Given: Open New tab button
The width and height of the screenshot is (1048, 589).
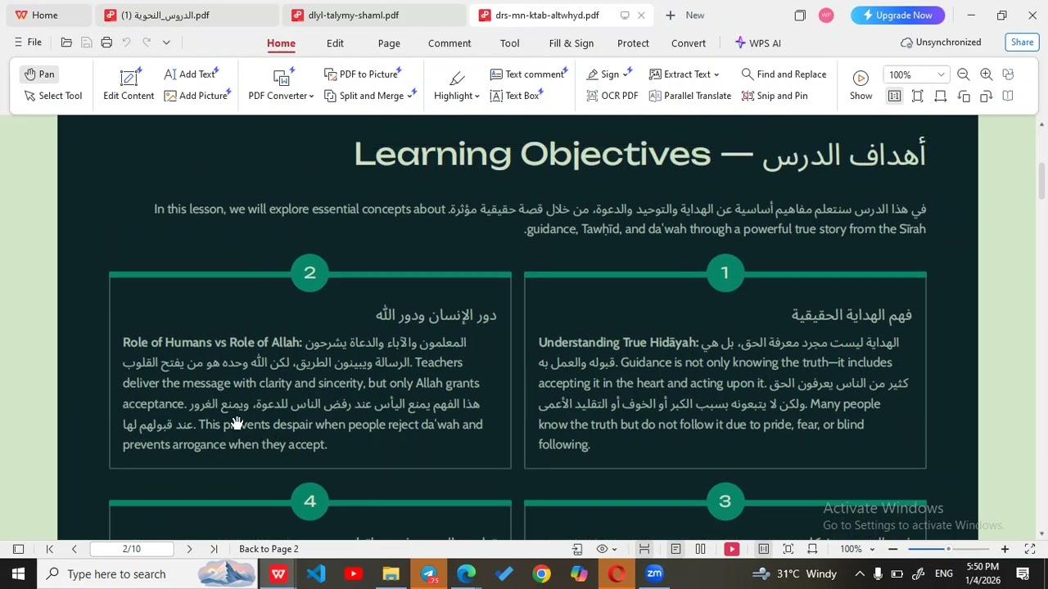Looking at the screenshot, I should coord(684,15).
